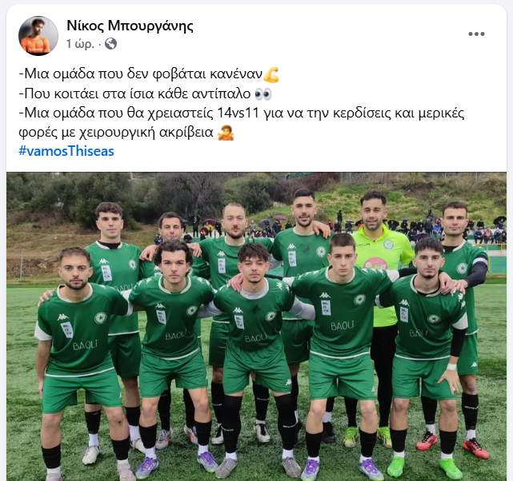Click the red boots of the far-right player
This screenshot has width=513, height=481.
(453, 444)
